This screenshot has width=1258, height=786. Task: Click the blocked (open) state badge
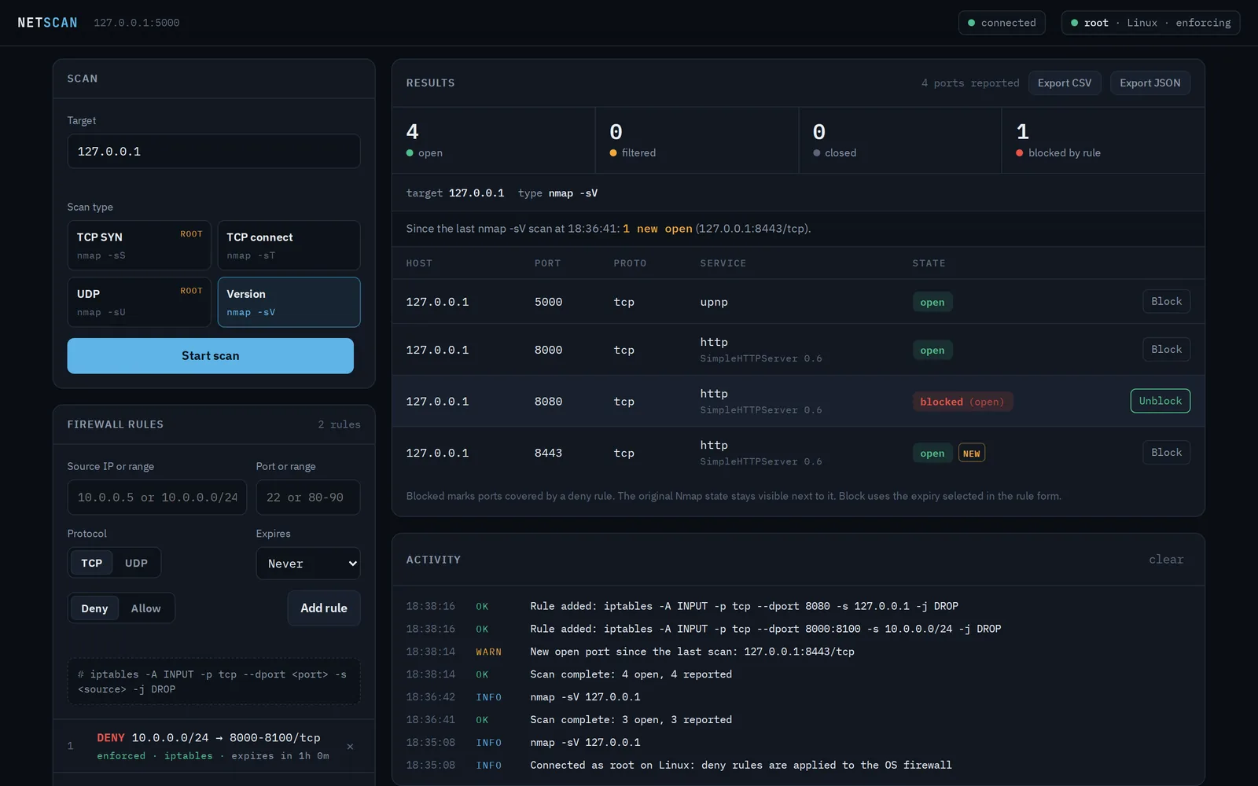pyautogui.click(x=962, y=402)
